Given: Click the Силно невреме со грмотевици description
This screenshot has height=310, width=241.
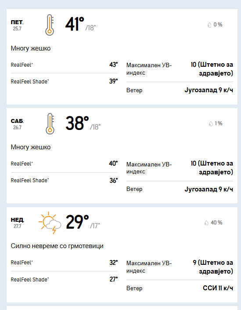Looking at the screenshot, I should pos(57,246).
